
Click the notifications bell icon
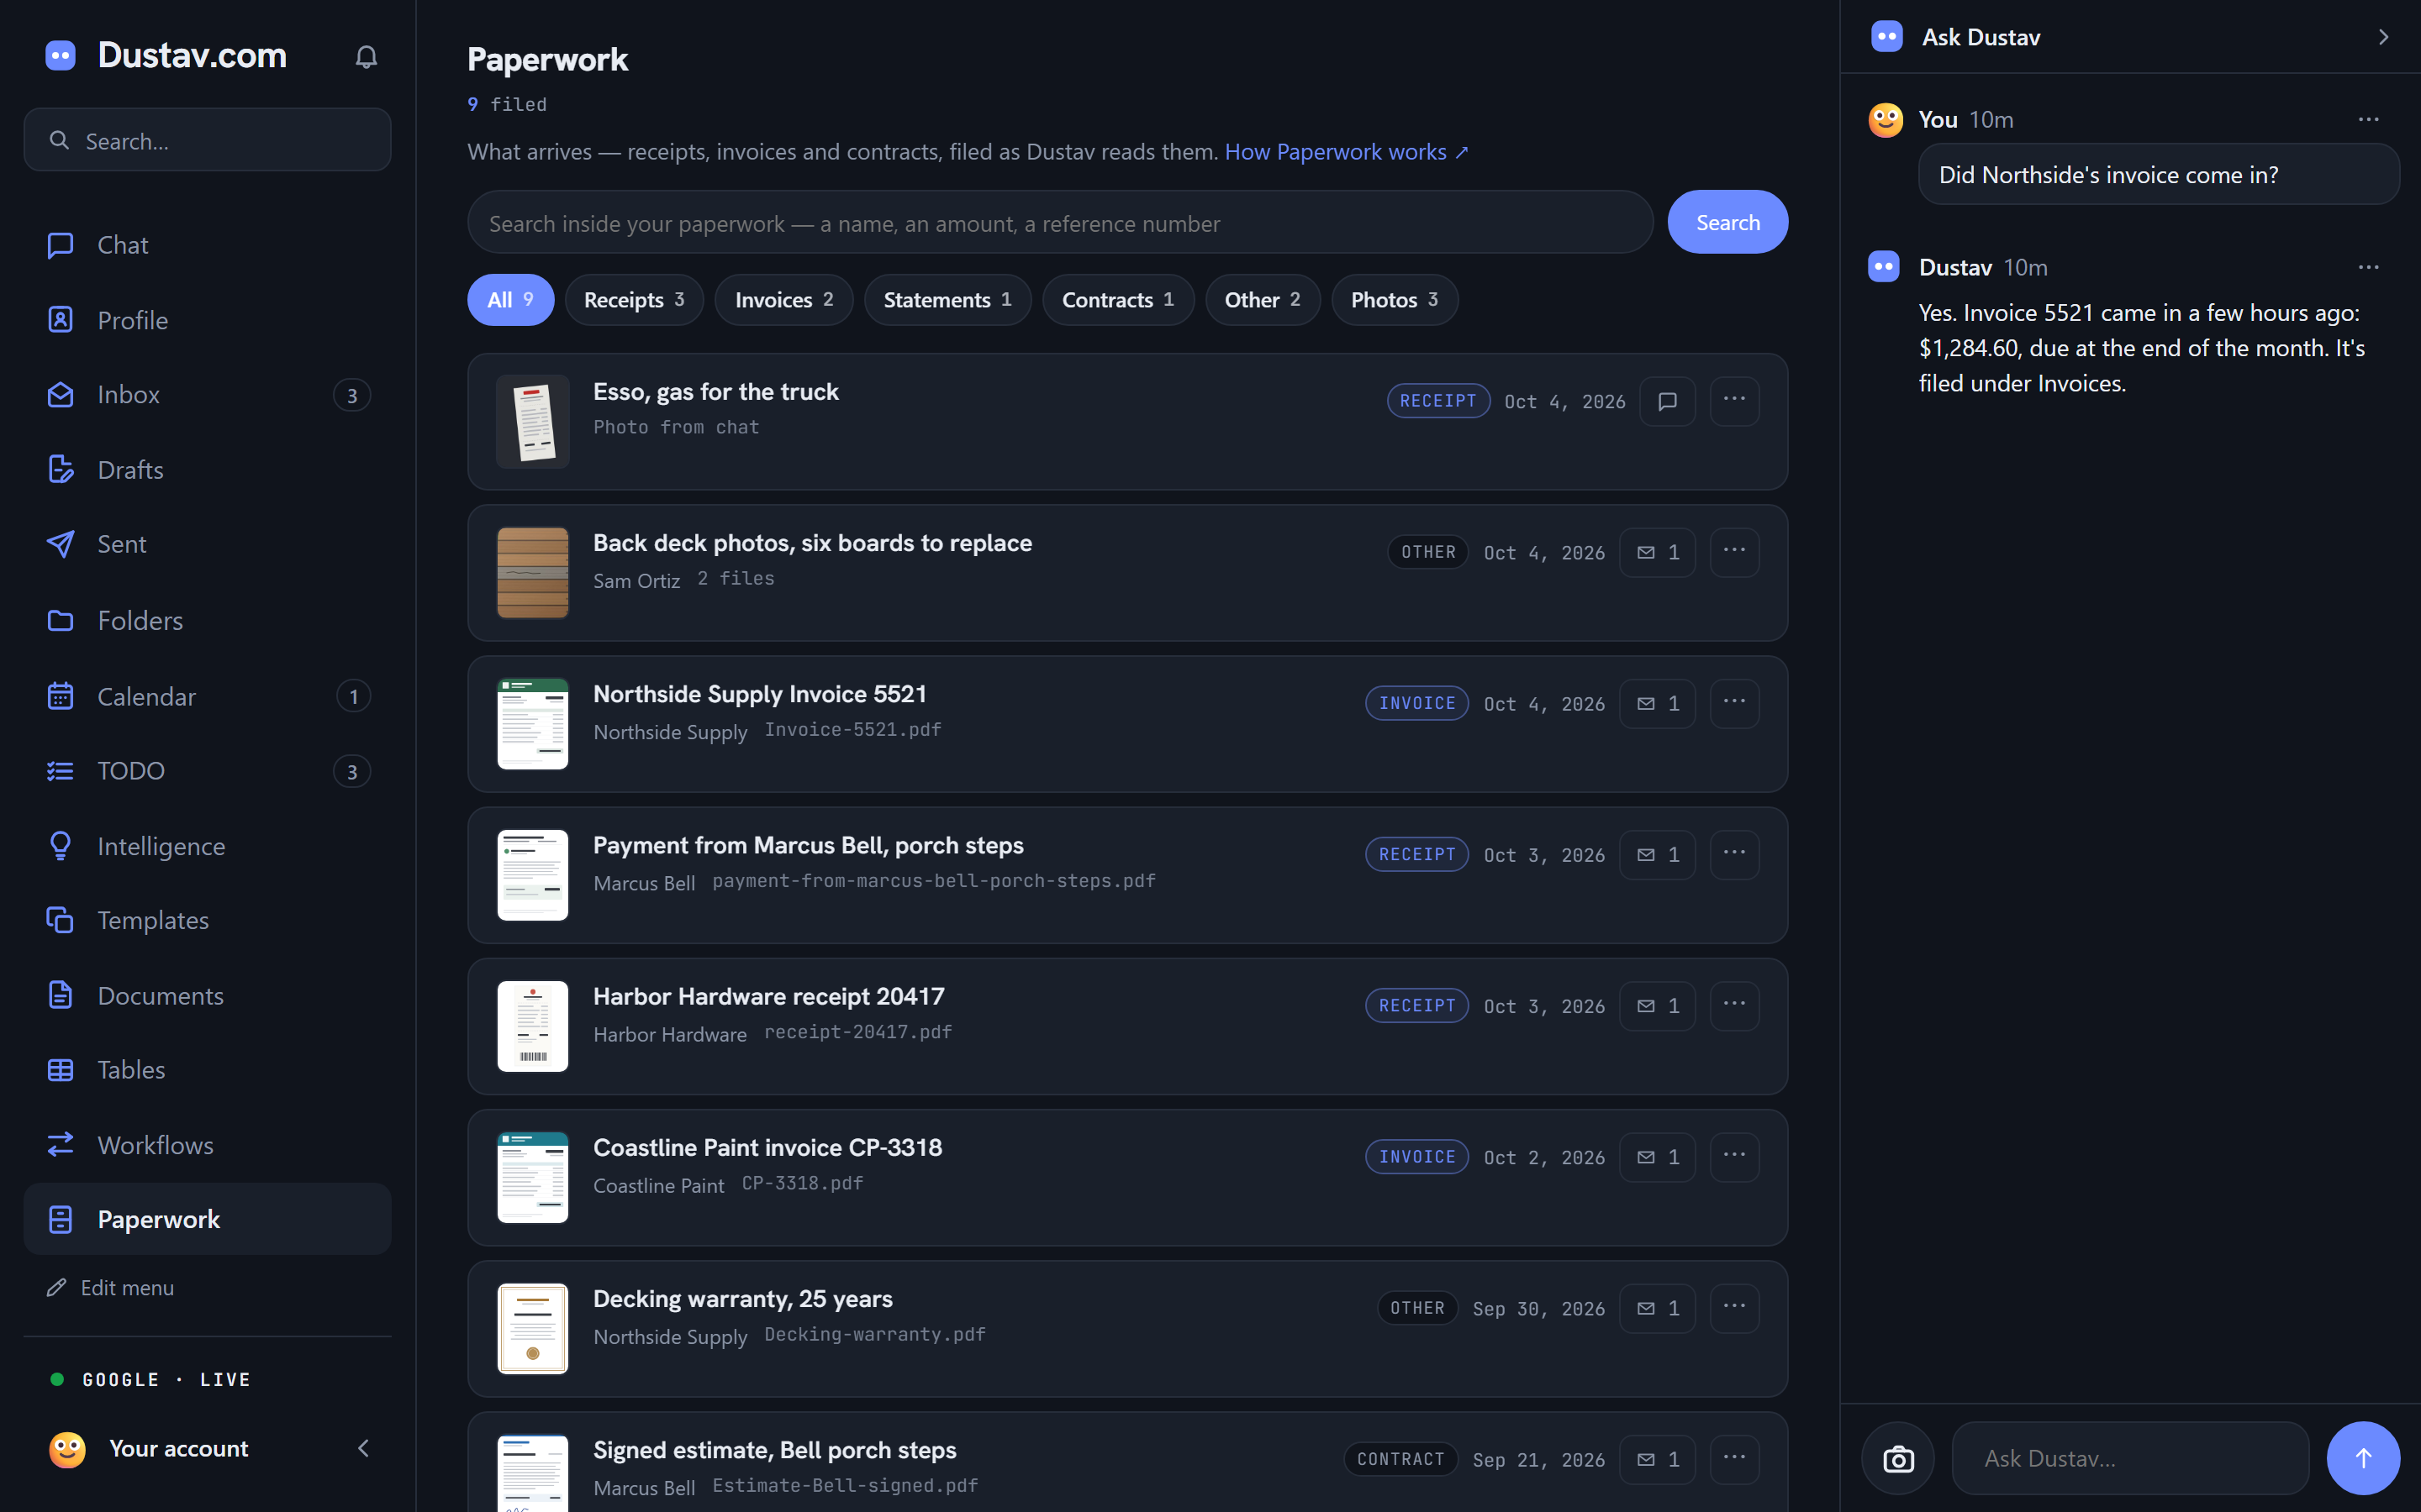[367, 57]
